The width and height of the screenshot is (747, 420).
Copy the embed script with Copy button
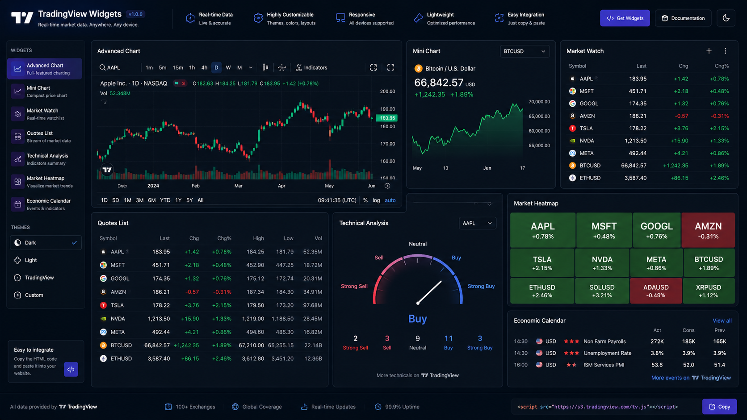(719, 407)
